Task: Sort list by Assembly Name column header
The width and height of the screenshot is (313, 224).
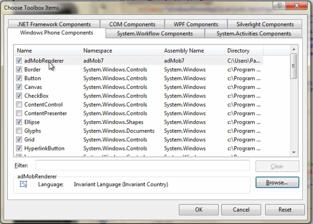Action: [x=193, y=51]
